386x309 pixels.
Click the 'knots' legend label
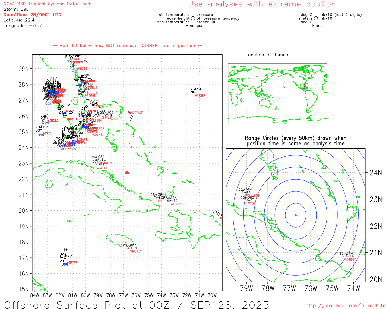tap(318, 26)
